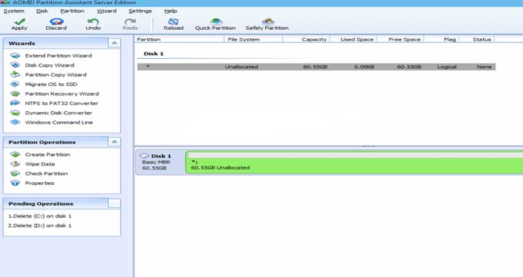Launch Partition Recovery Wizard link
The image size is (523, 277).
[x=62, y=93]
